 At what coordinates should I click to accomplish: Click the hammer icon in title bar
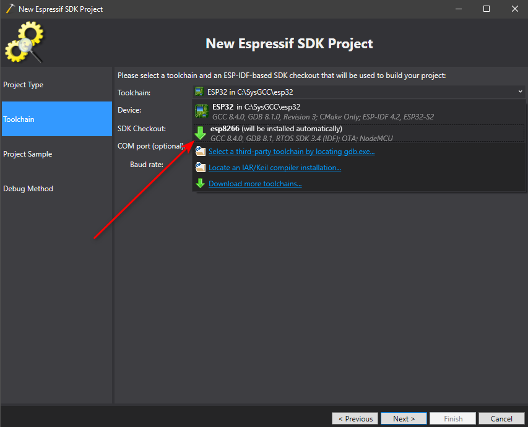[10, 9]
